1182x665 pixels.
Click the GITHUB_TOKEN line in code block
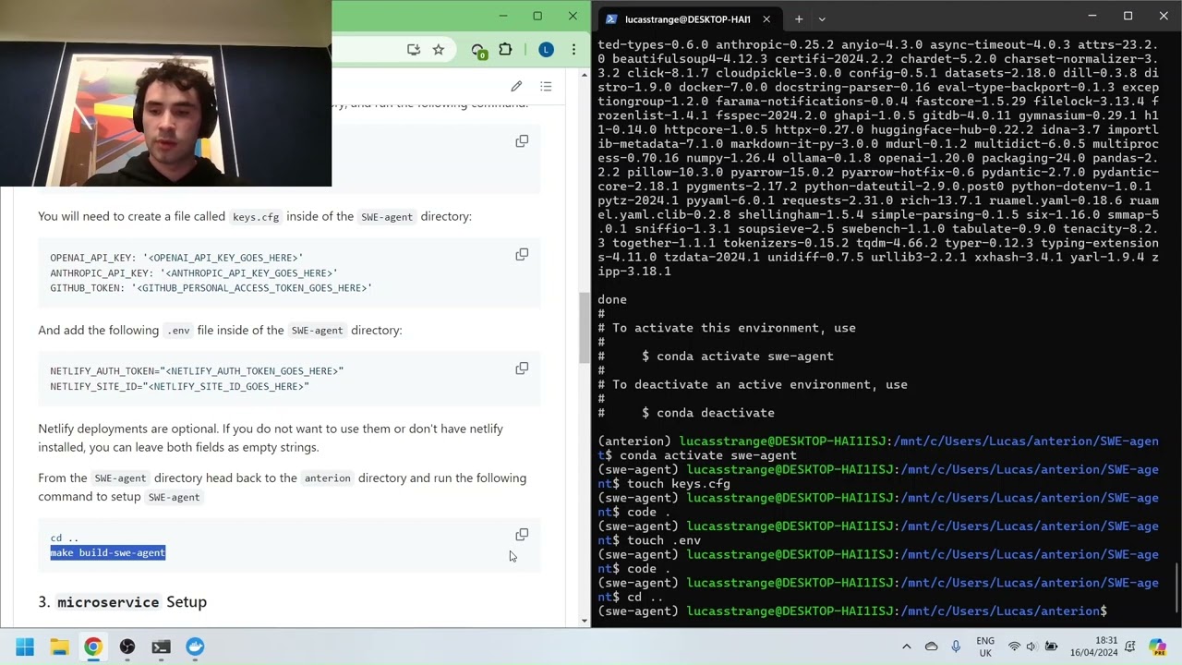(x=211, y=287)
